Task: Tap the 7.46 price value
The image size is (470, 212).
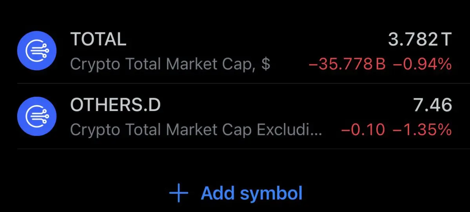Action: (x=432, y=105)
